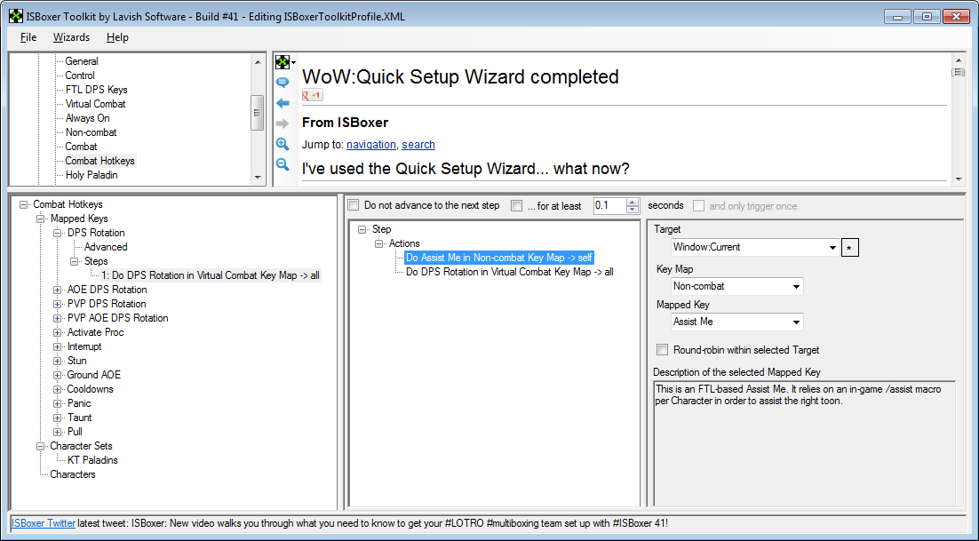Select step 1 under DPS Rotation Steps
Image resolution: width=979 pixels, height=541 pixels.
coord(211,275)
